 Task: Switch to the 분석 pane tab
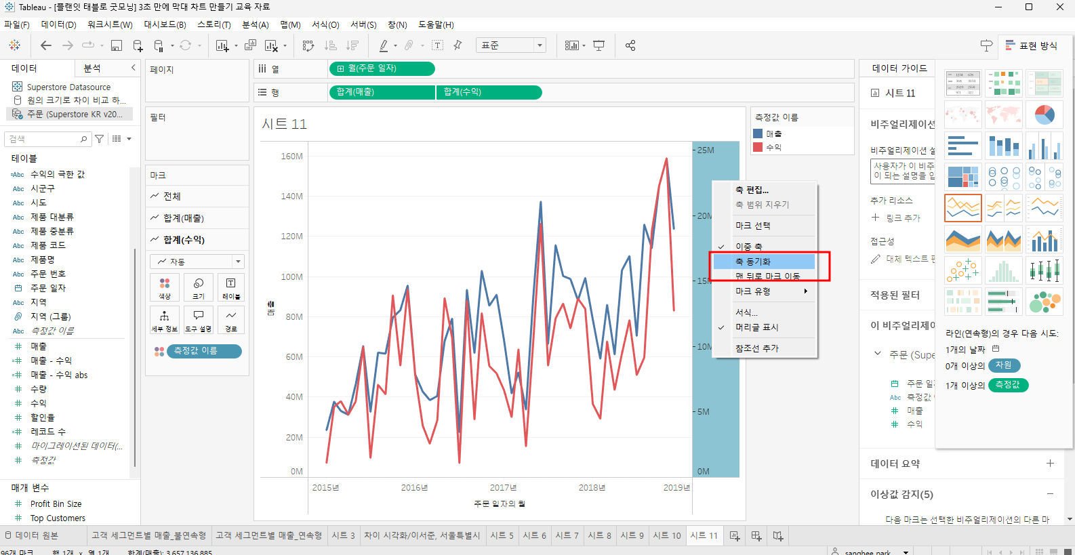[92, 68]
